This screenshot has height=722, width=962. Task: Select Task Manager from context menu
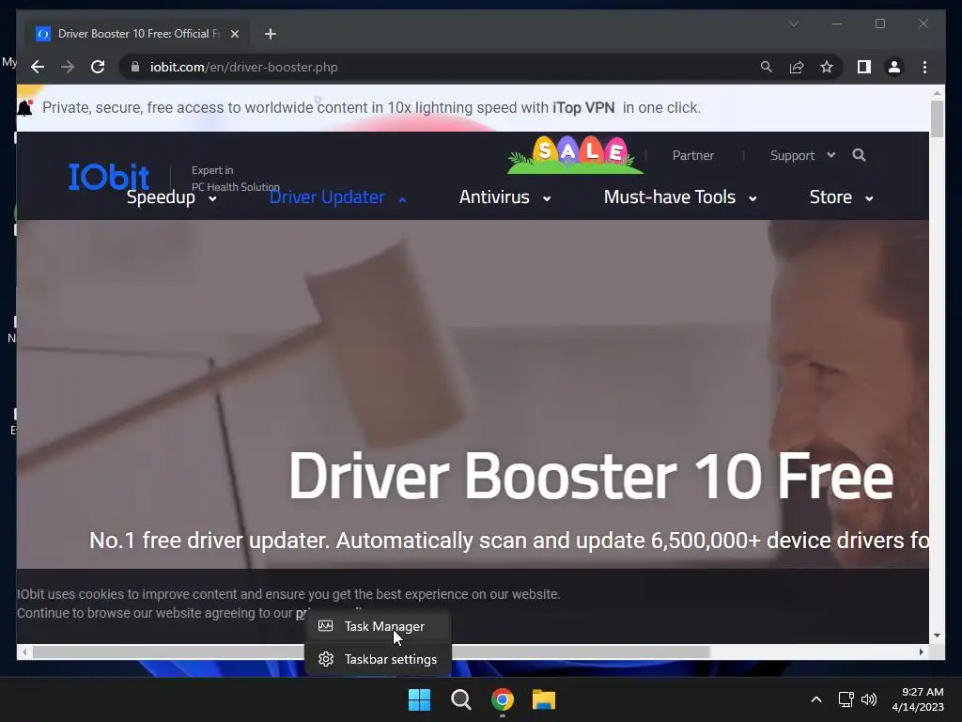(378, 626)
